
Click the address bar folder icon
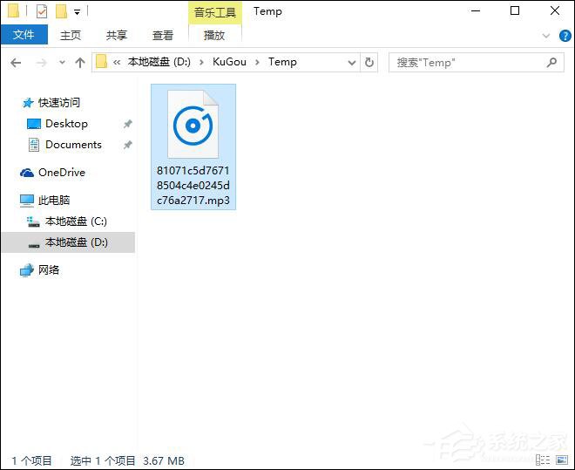(x=101, y=62)
